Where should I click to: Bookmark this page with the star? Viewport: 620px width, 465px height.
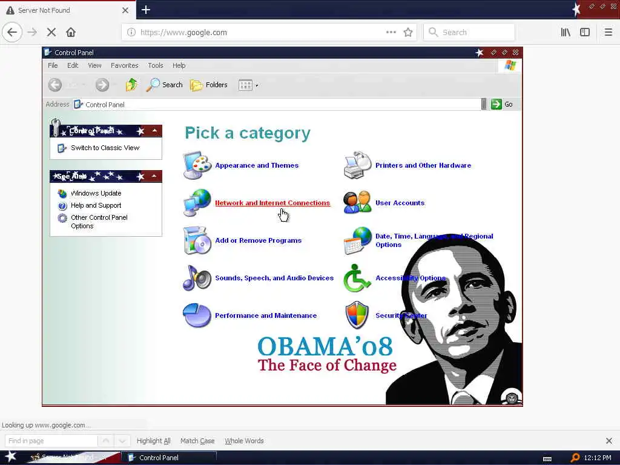(408, 33)
